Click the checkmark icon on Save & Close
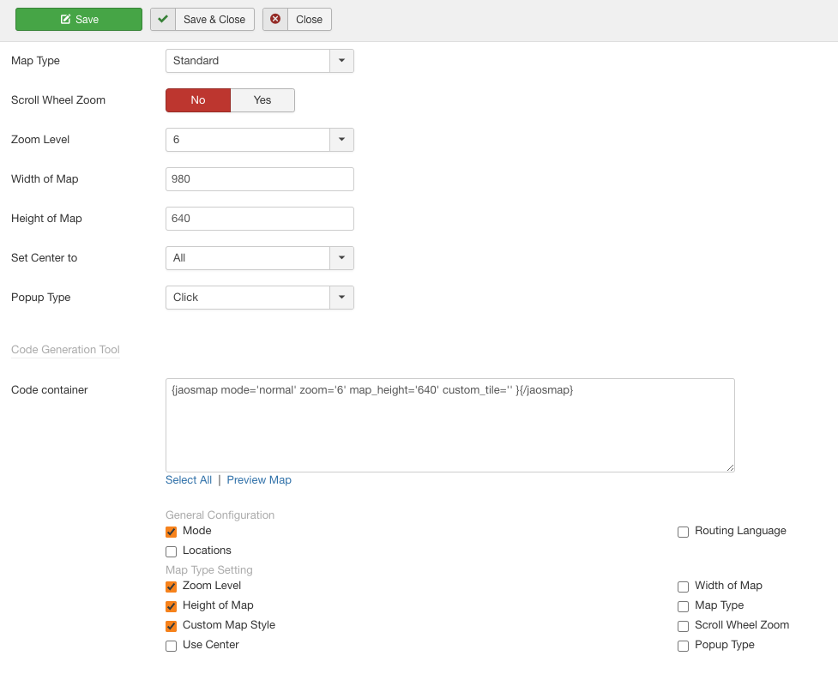Viewport: 838px width, 680px height. [163, 20]
